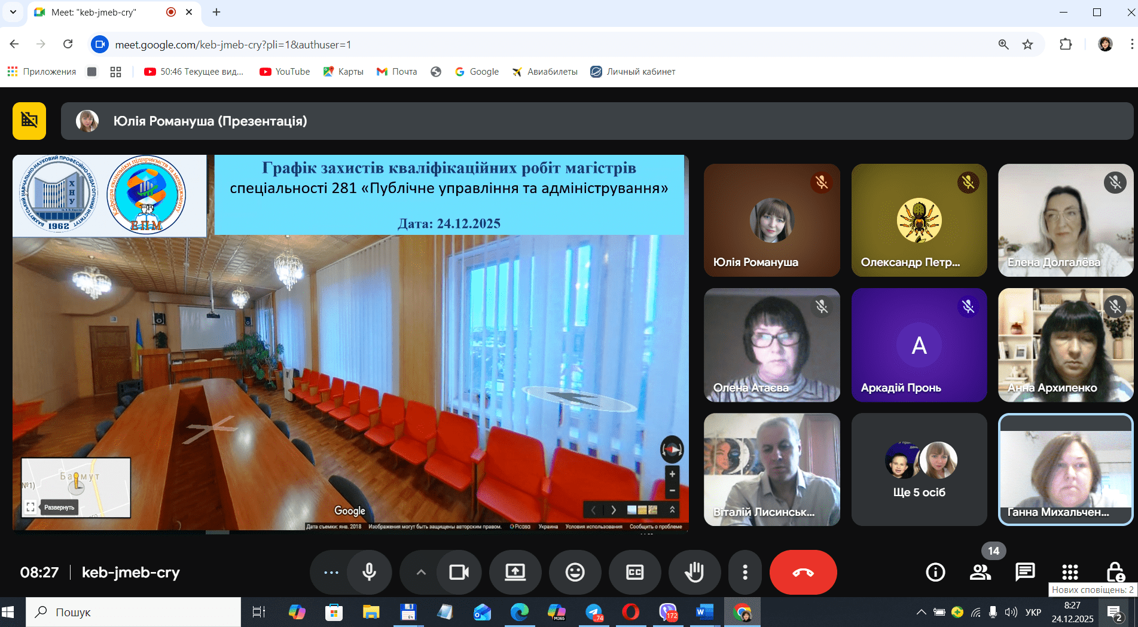Toggle the camera on or off

[459, 572]
